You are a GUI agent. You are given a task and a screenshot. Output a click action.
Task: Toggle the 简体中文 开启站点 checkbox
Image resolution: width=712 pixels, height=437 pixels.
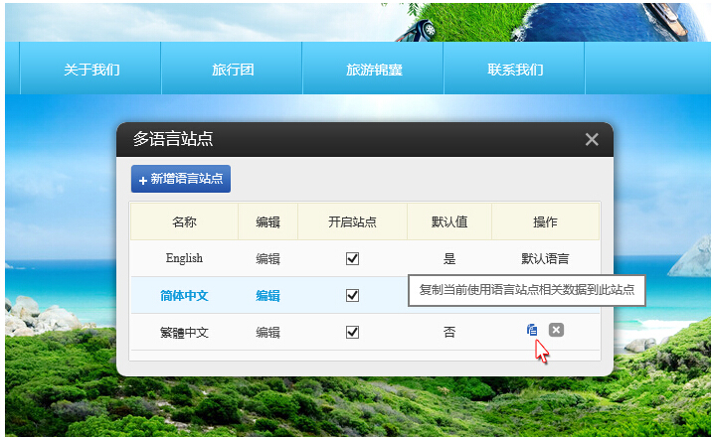point(352,296)
